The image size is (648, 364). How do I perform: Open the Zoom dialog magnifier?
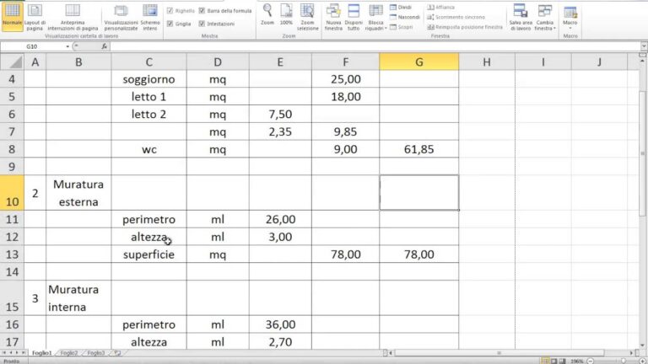(x=267, y=15)
